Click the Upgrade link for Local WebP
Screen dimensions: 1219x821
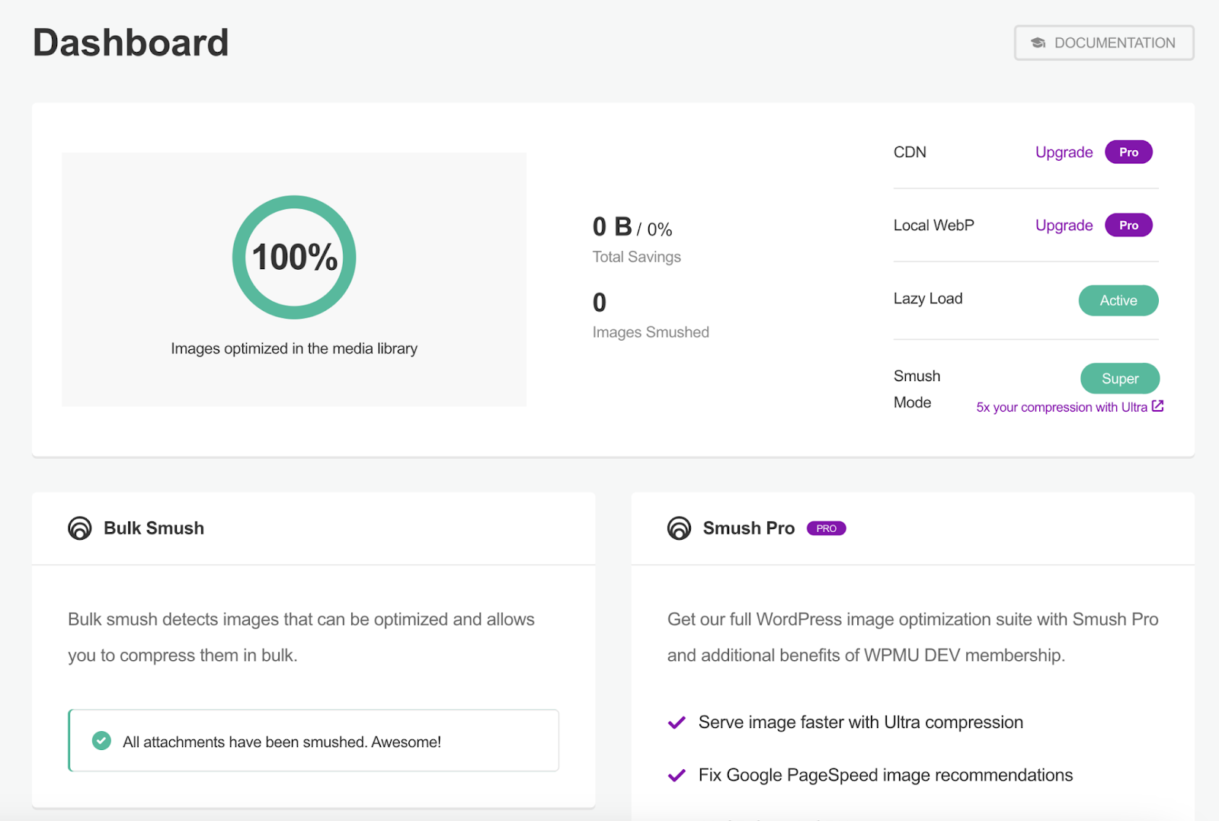pos(1064,225)
